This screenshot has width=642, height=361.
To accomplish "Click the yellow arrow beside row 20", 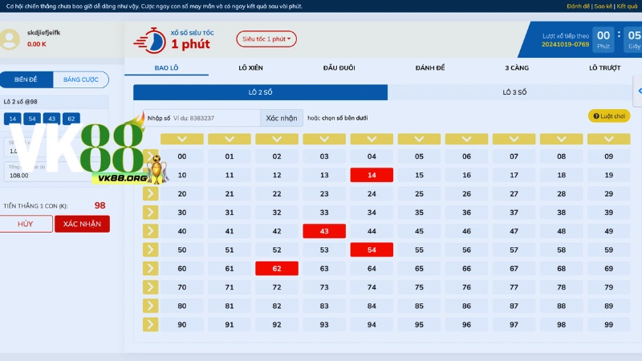I will click(152, 193).
